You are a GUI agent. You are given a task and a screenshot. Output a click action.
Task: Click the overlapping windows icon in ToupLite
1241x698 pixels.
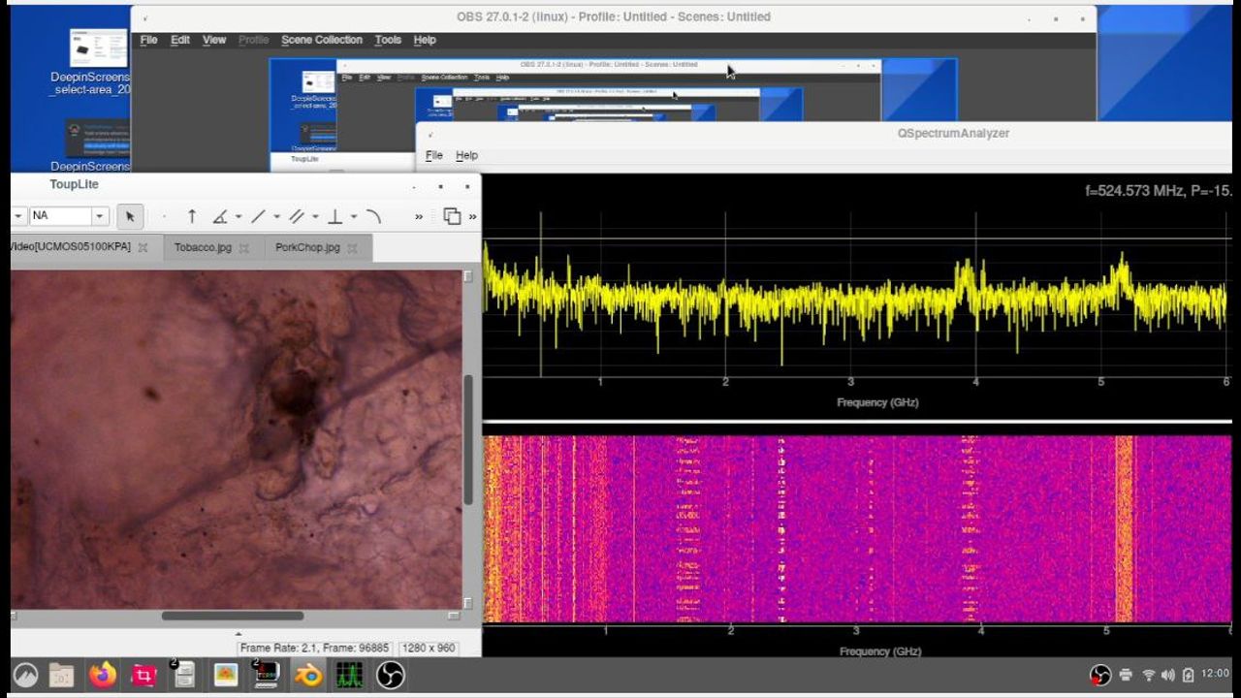pyautogui.click(x=452, y=216)
